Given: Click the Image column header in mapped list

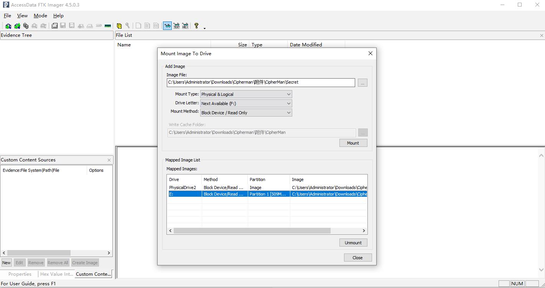Looking at the screenshot, I should [x=329, y=179].
